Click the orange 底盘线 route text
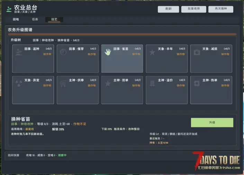This screenshot has width=244, height=175. point(29,129)
